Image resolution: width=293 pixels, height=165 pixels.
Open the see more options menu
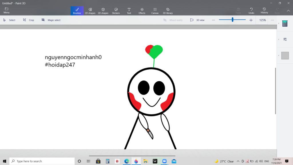[272, 20]
